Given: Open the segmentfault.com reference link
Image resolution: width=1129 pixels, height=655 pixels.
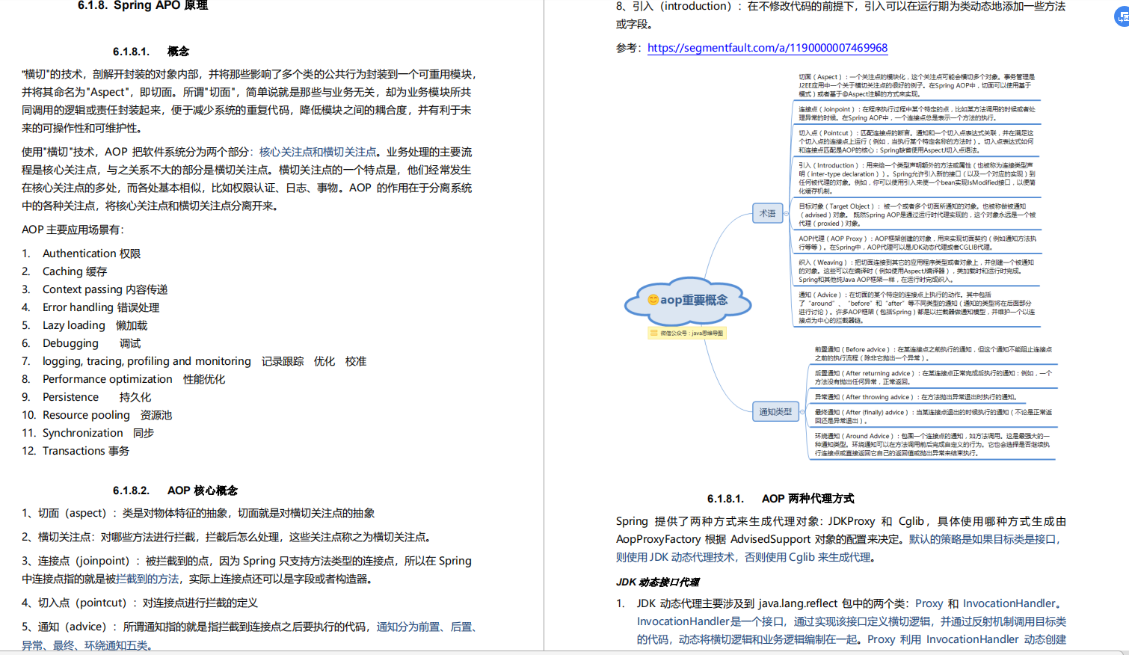Looking at the screenshot, I should click(767, 48).
